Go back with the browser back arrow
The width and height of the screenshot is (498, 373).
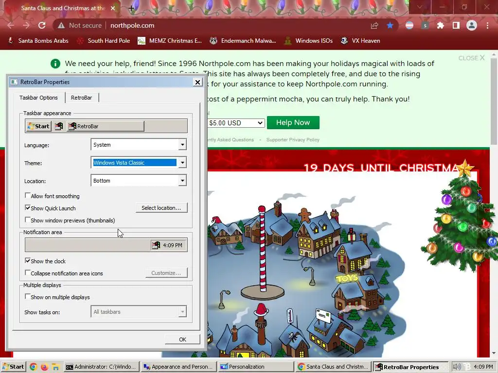pyautogui.click(x=11, y=25)
